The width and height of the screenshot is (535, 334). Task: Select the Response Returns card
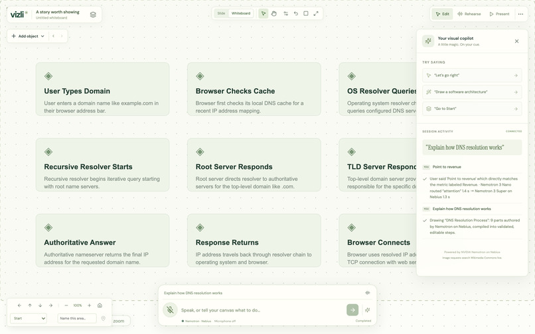point(254,241)
